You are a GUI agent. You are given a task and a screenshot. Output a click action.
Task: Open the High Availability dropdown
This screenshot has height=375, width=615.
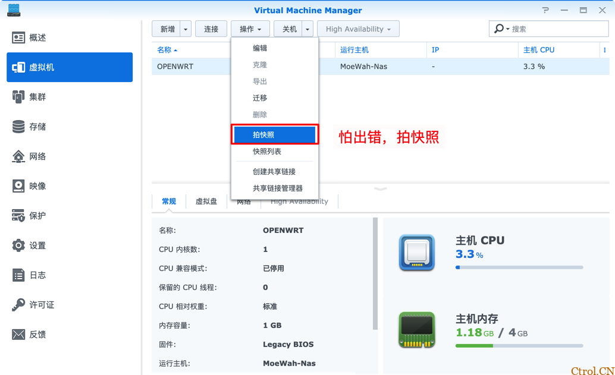[x=358, y=29]
